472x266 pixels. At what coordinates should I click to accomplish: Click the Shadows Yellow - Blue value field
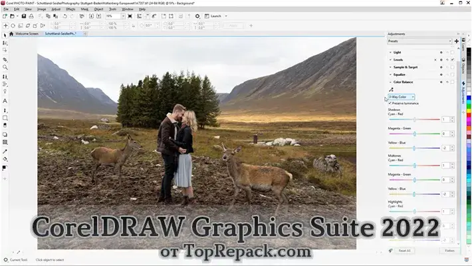(446, 148)
